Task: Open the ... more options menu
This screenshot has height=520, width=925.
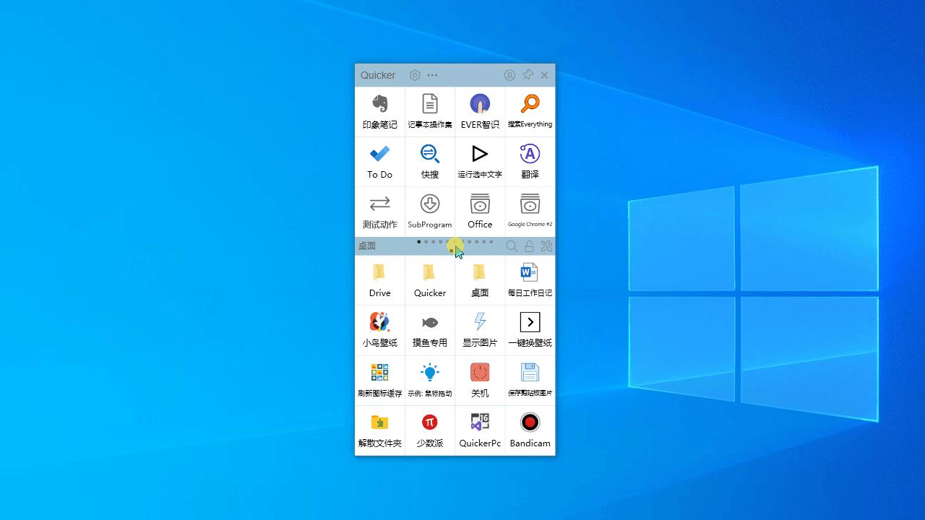Action: tap(432, 75)
